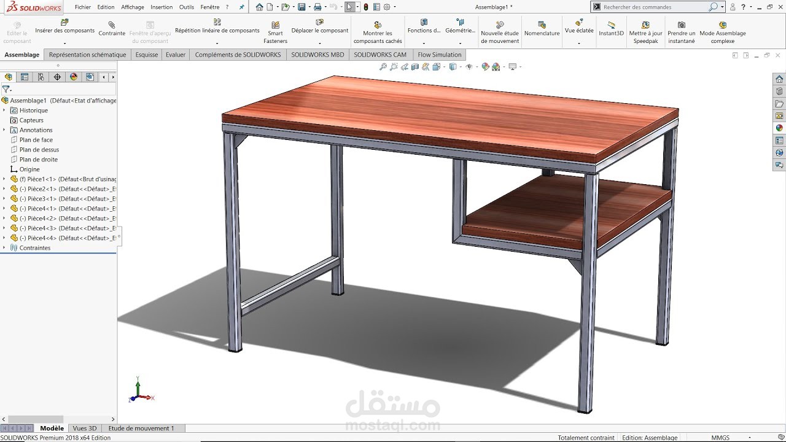Toggle Mode Assemblage complexe

[722, 33]
